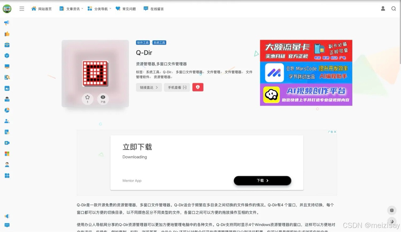
Task: Open the pie chart sidebar category
Action: 7,110
